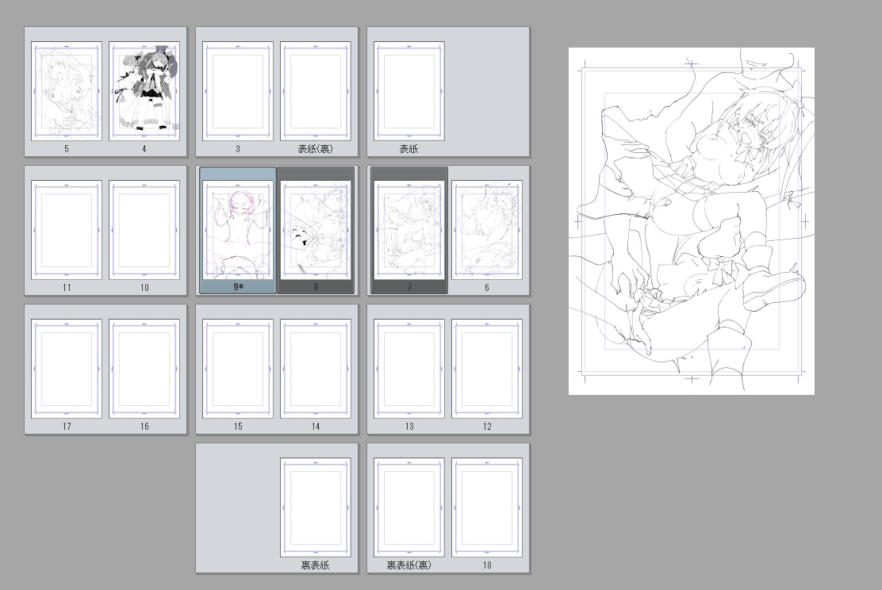Viewport: 882px width, 590px height.
Task: Click the "11" page number label
Action: click(67, 287)
